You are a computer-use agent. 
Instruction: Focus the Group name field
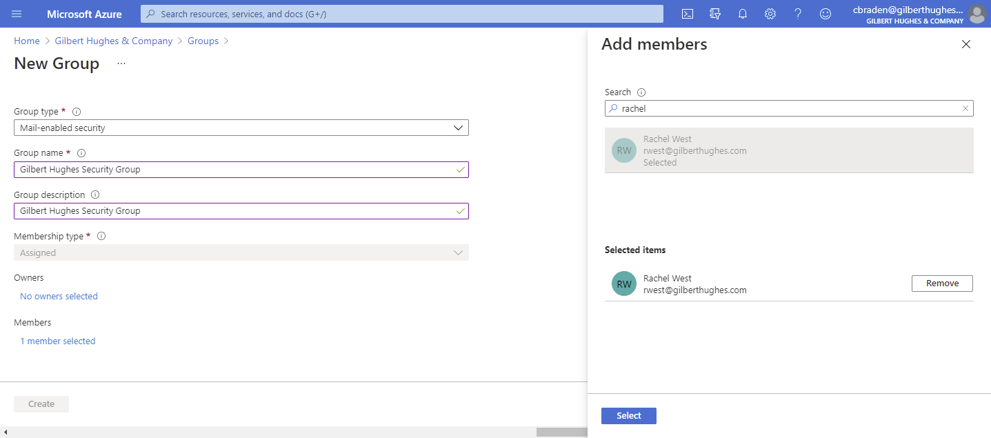coord(241,170)
